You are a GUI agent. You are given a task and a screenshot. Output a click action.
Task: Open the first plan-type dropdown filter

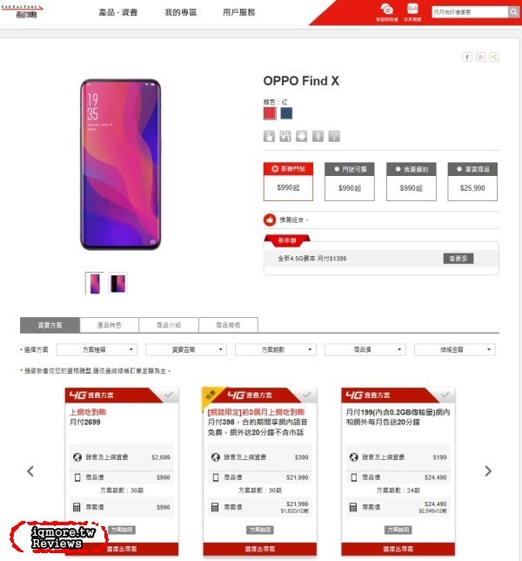pos(97,349)
